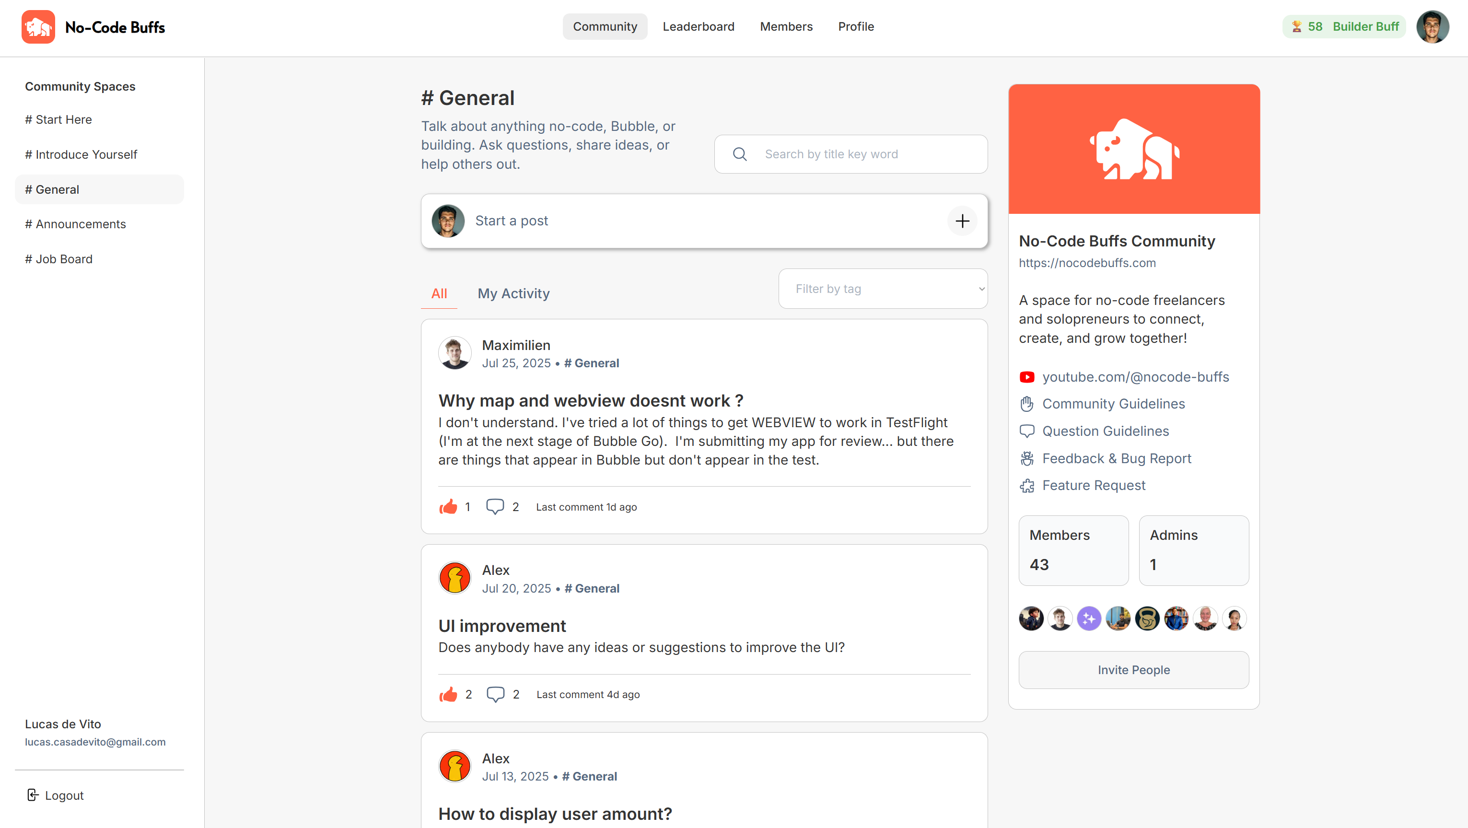Click the # General tag on Maximilien's post
The width and height of the screenshot is (1468, 828).
[591, 363]
